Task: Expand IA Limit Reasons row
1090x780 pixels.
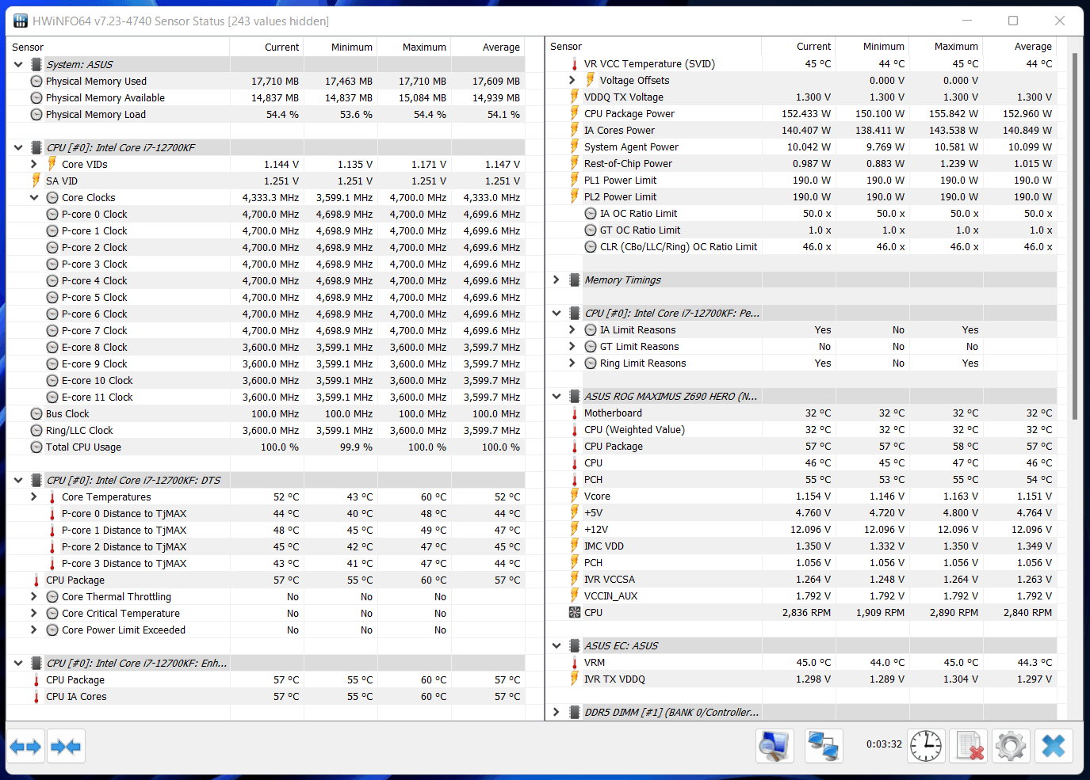Action: 572,330
